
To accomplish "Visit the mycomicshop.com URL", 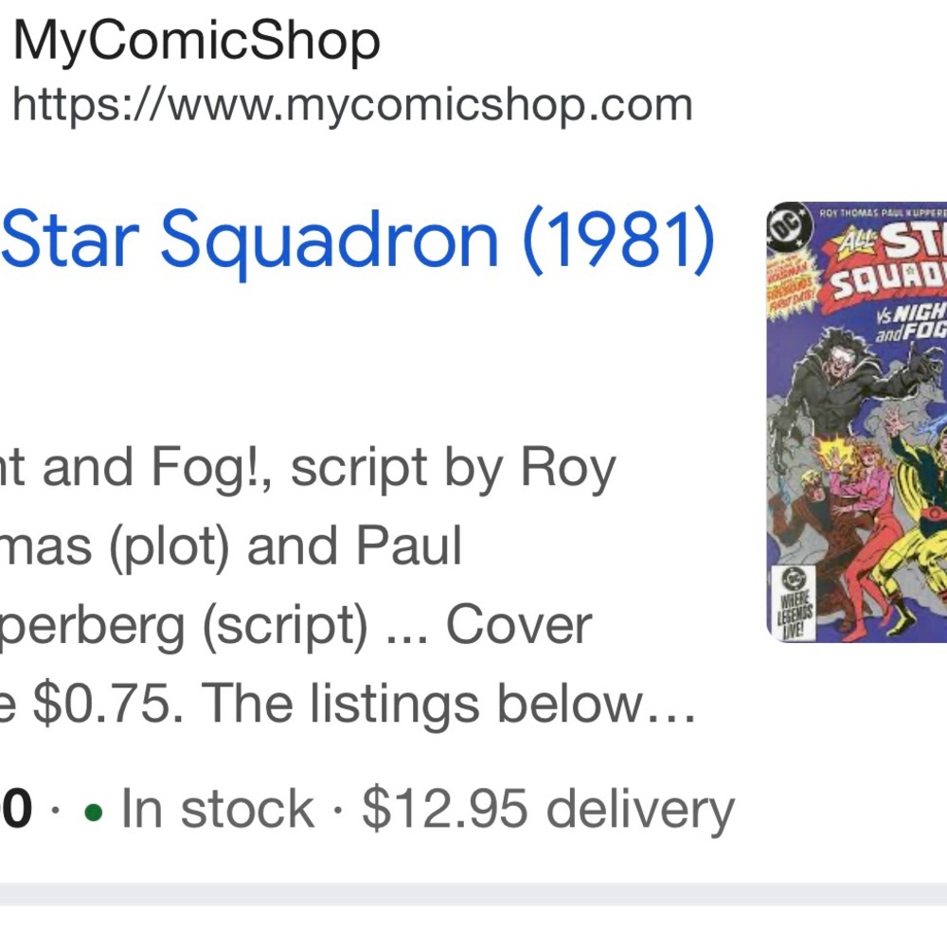I will pos(355,102).
